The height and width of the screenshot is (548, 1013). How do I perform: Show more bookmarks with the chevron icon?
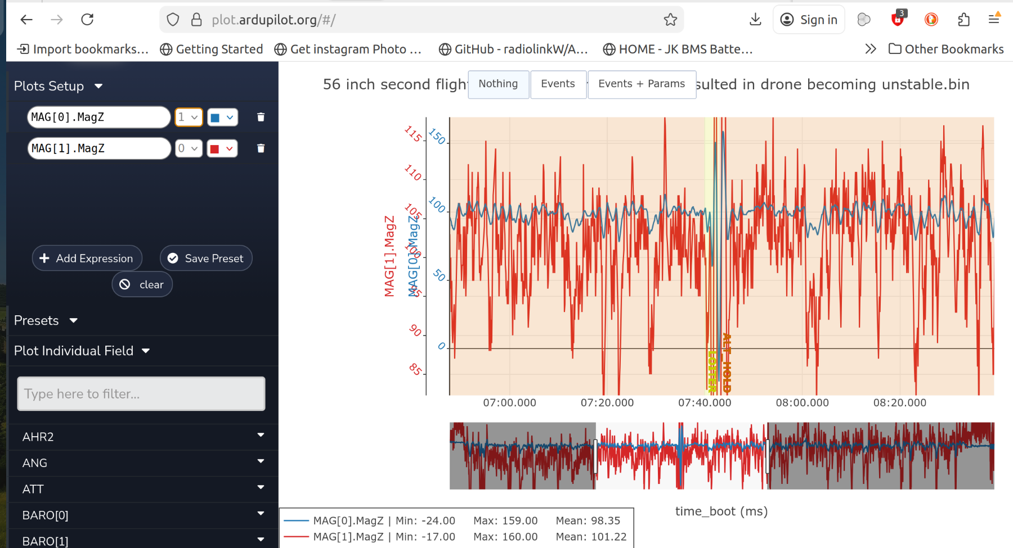click(x=871, y=49)
